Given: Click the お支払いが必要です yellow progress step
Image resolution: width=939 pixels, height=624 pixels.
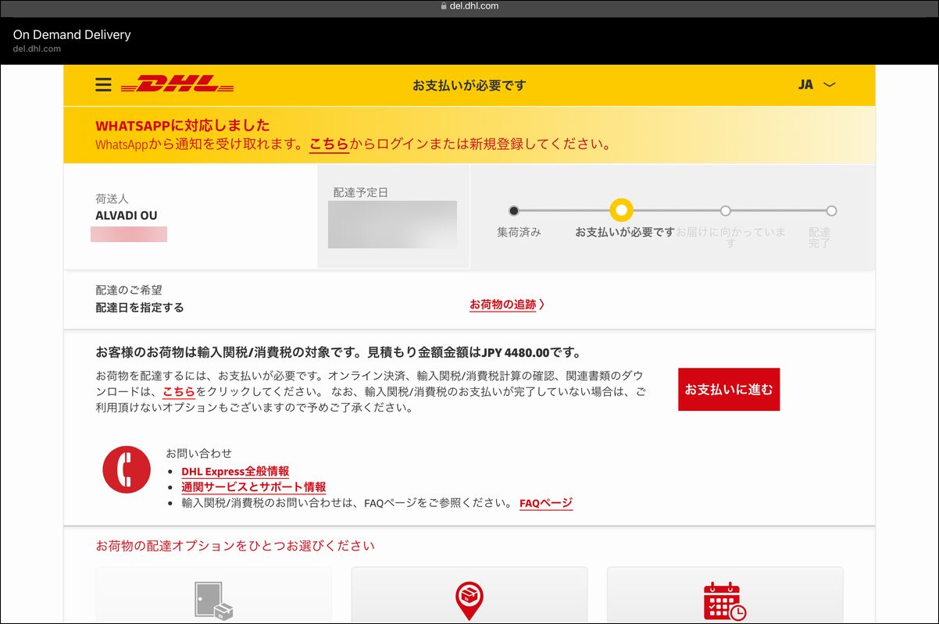Looking at the screenshot, I should (621, 210).
